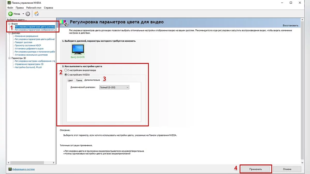Click right arrow of task pane scrollbar
Viewport: 310px width, 174px height.
coord(54,163)
